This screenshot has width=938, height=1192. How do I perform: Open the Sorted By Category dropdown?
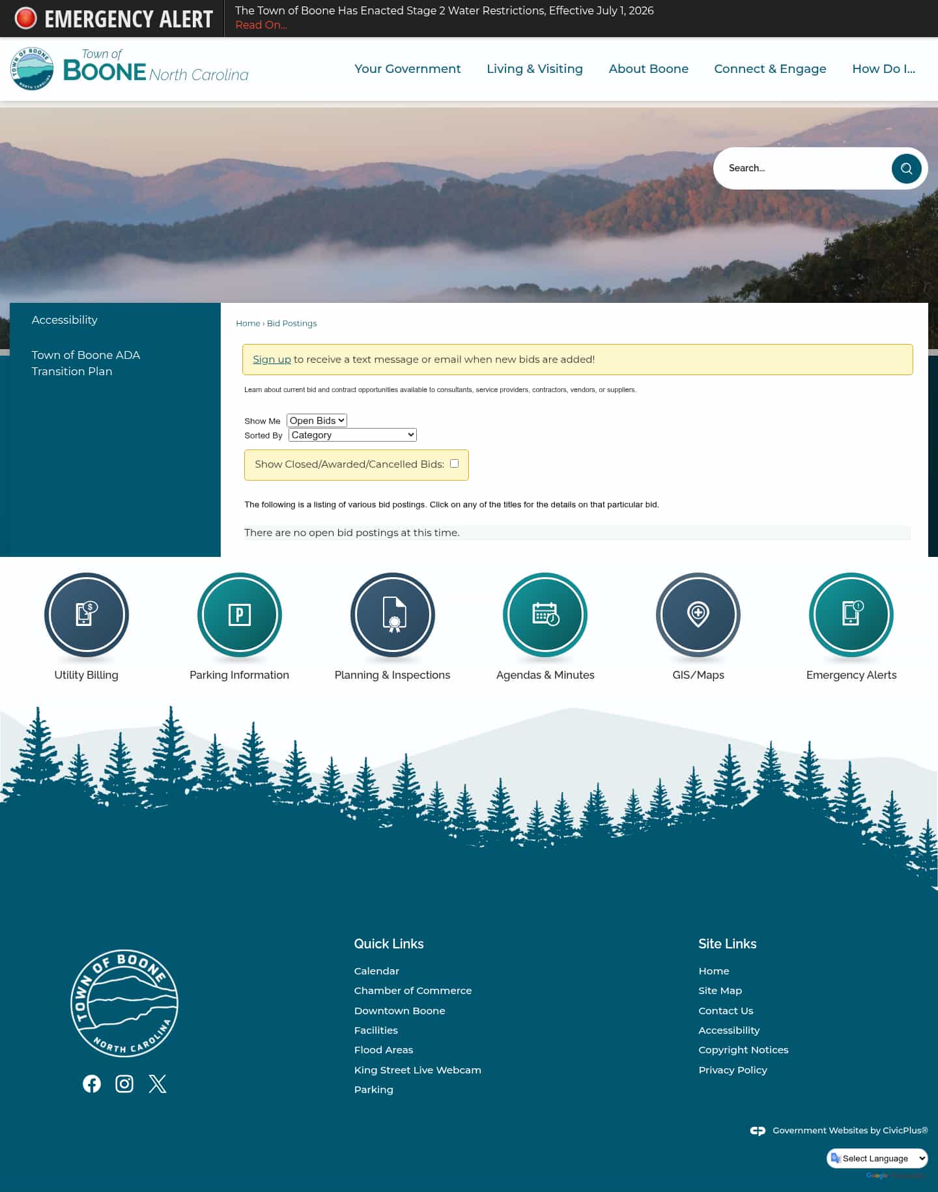point(352,435)
